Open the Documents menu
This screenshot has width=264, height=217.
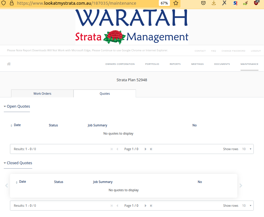pyautogui.click(x=222, y=64)
